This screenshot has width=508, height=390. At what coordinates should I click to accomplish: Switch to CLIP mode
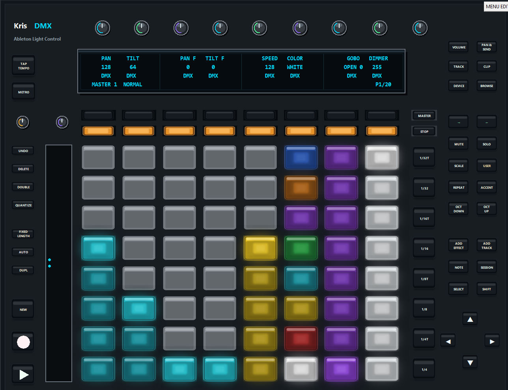pyautogui.click(x=487, y=67)
